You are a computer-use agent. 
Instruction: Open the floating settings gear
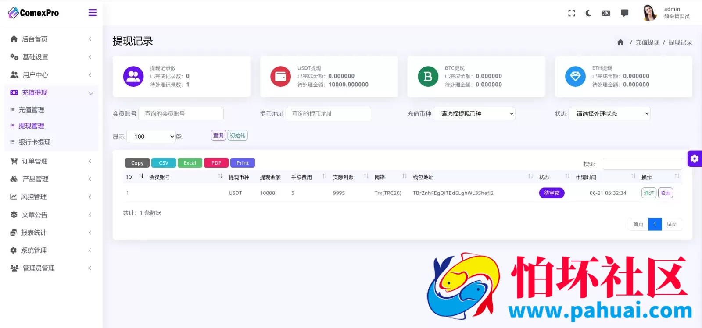[695, 159]
